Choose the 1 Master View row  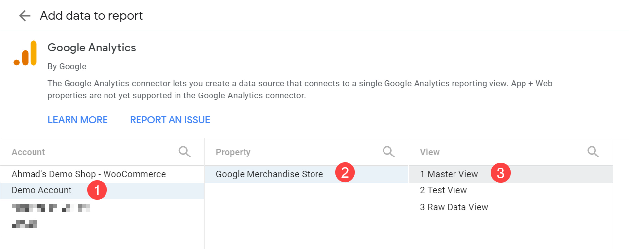pos(511,174)
